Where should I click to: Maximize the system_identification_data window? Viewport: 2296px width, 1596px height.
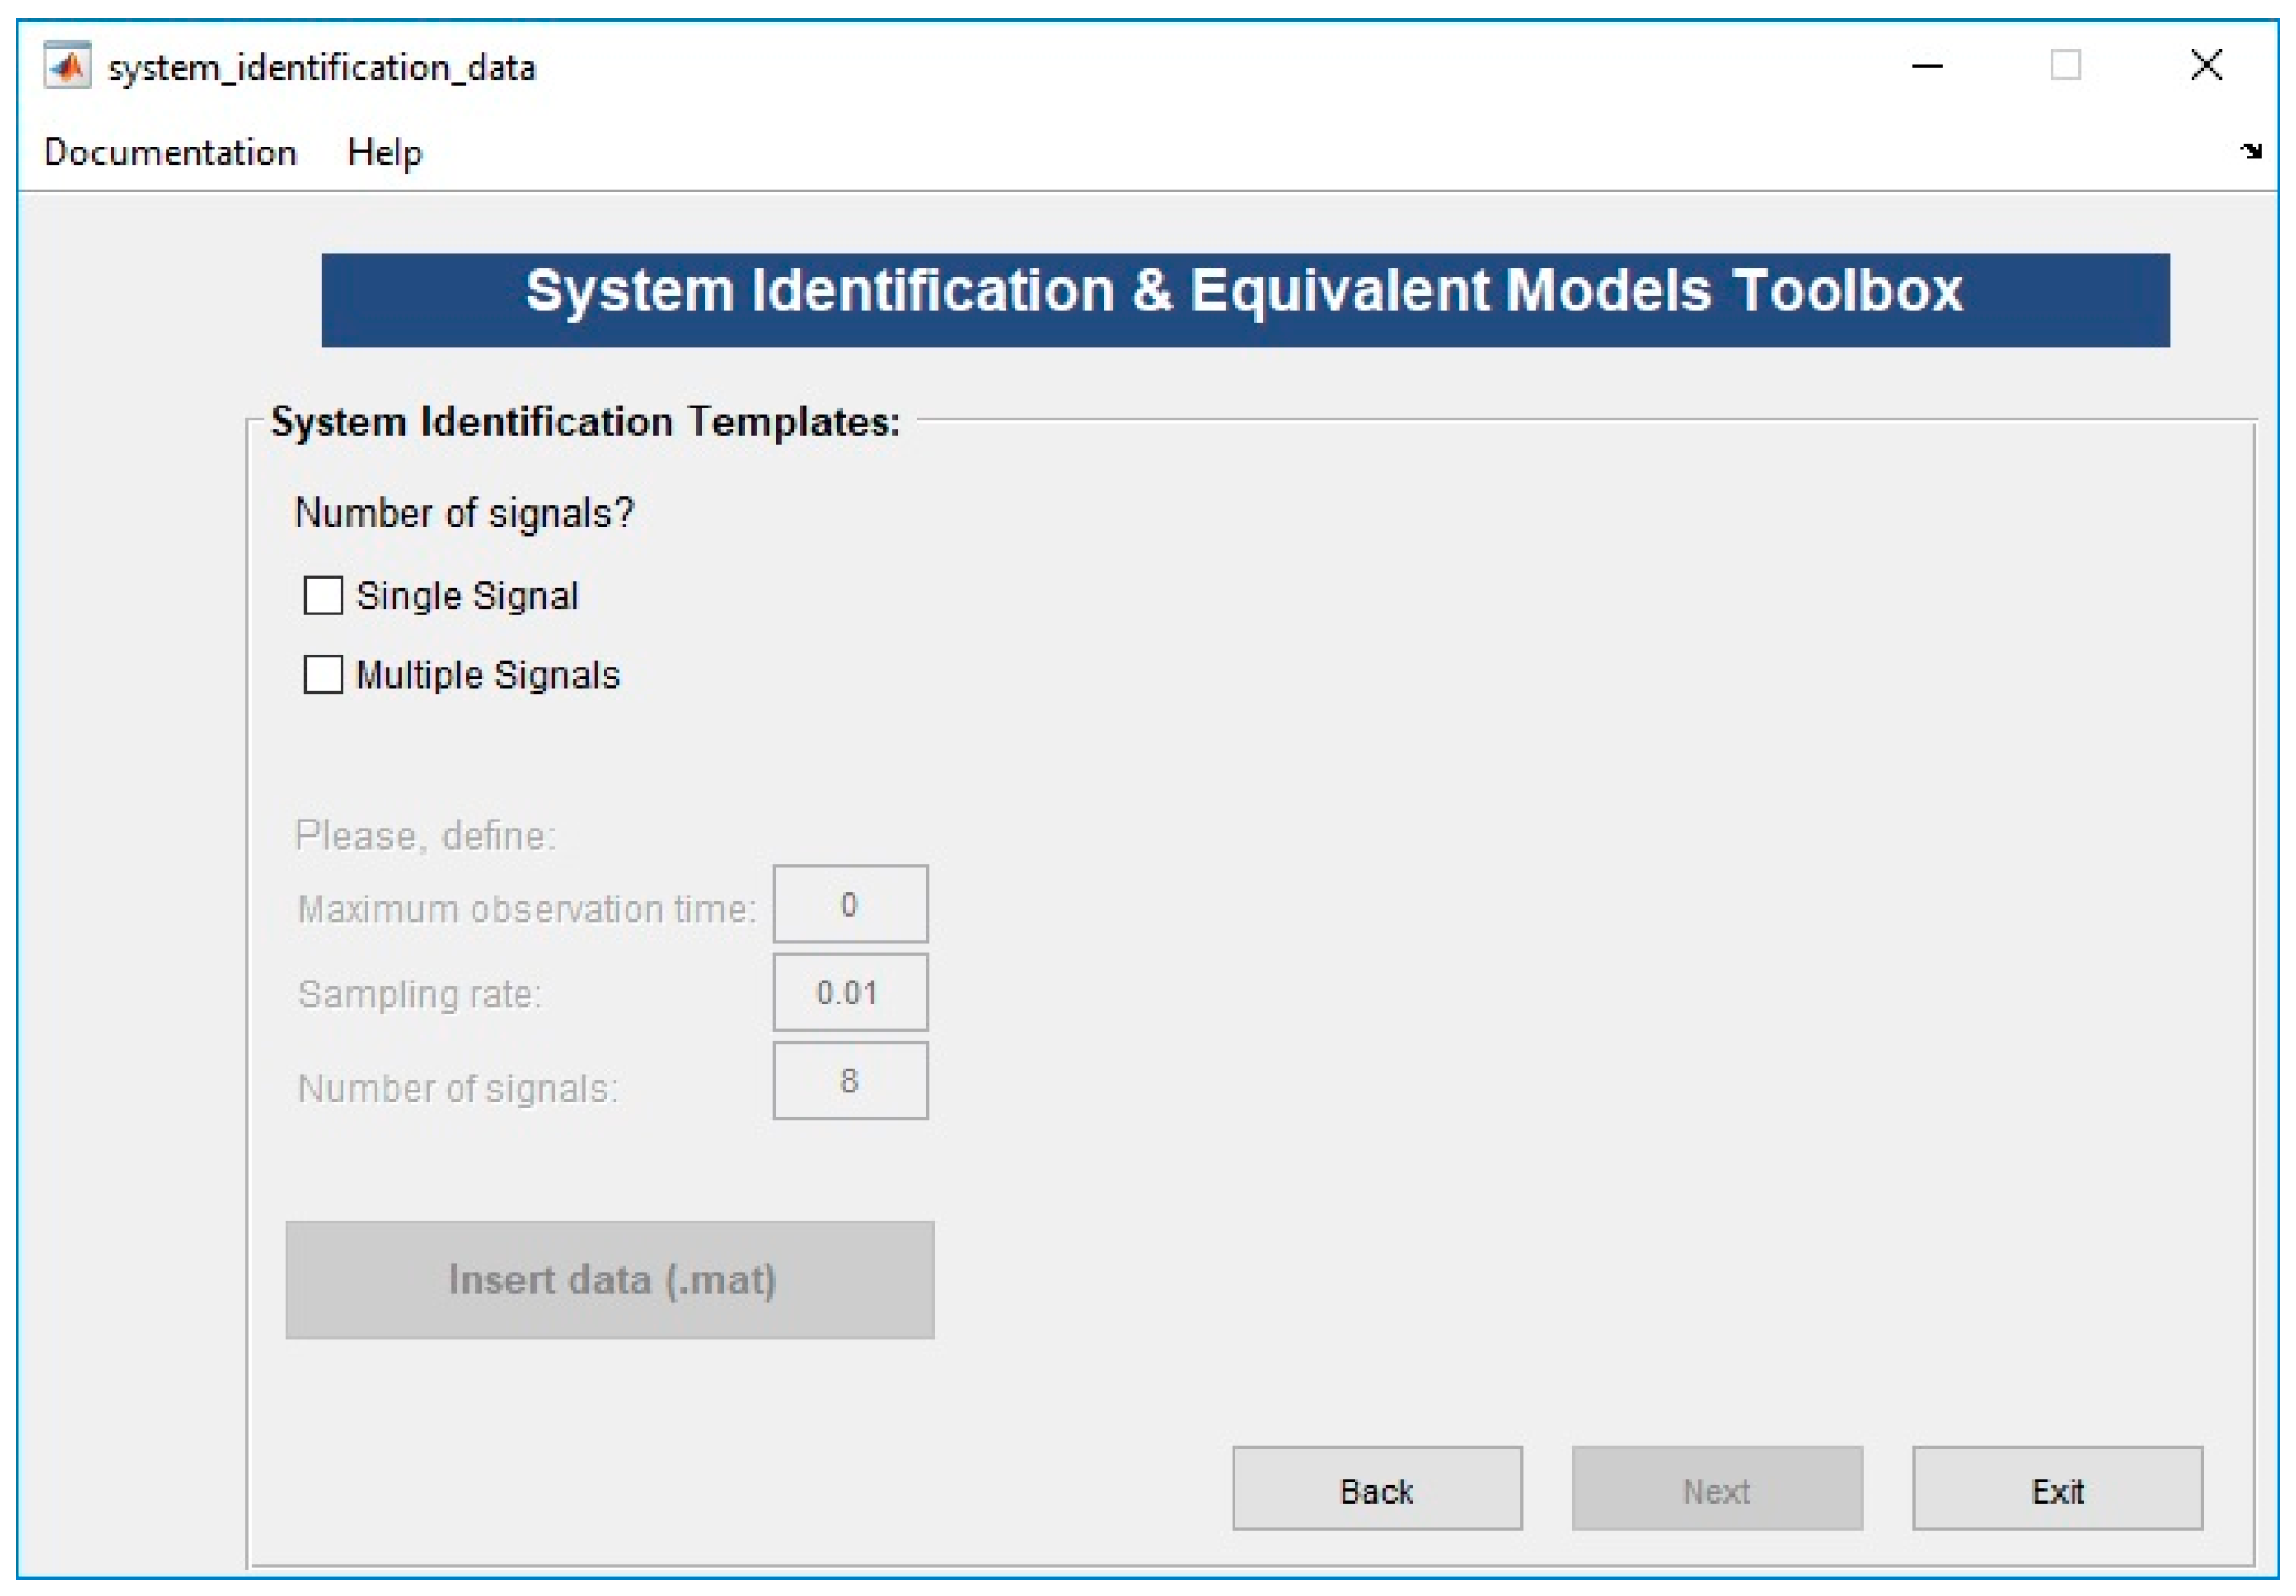(2065, 66)
